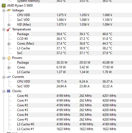Viewport: 132px width, 133px height.
Task: Click the 6.24 A CPU VDD min current
Action: coord(84,82)
